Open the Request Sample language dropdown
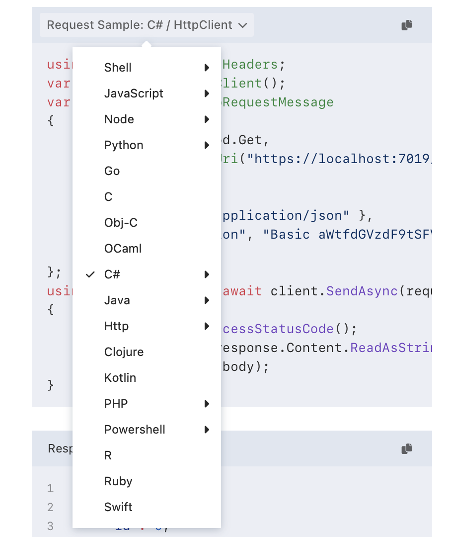The height and width of the screenshot is (537, 450). click(146, 24)
